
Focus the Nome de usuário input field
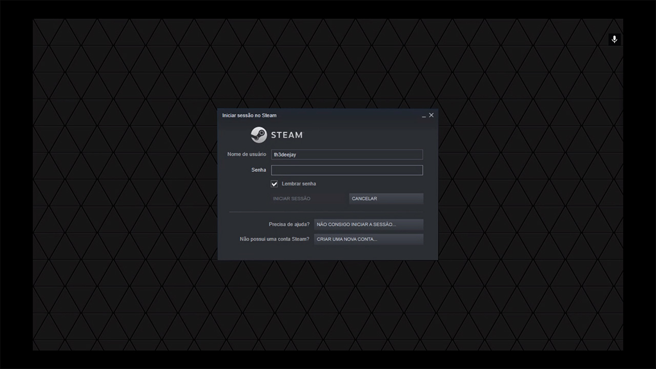pyautogui.click(x=347, y=154)
